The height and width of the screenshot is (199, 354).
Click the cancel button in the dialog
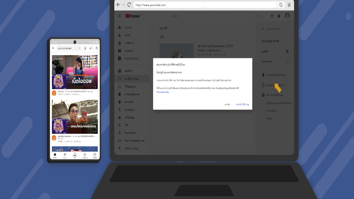pos(227,104)
